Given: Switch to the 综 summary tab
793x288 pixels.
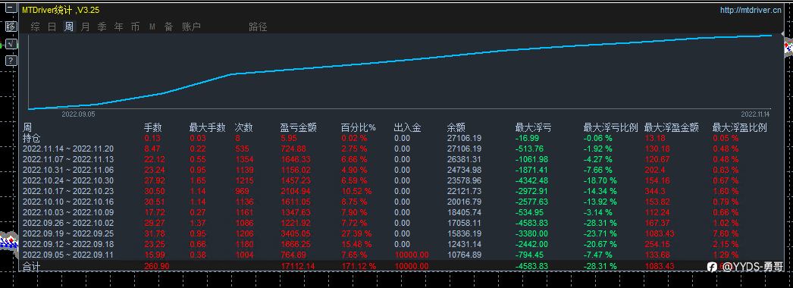Looking at the screenshot, I should pos(36,27).
